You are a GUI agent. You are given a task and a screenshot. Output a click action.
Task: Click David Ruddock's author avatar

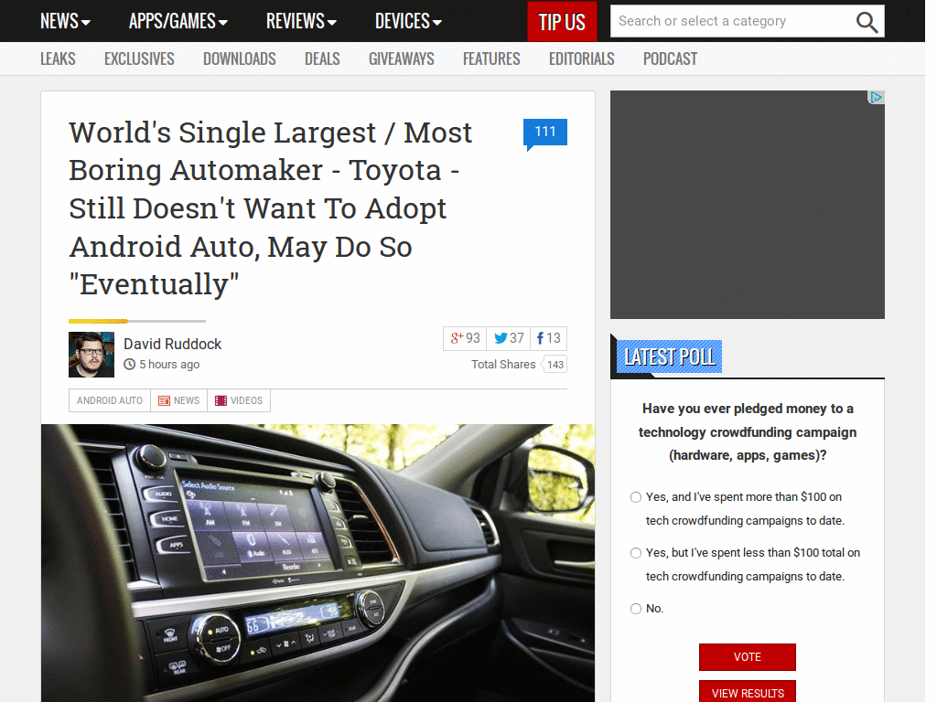click(x=92, y=355)
